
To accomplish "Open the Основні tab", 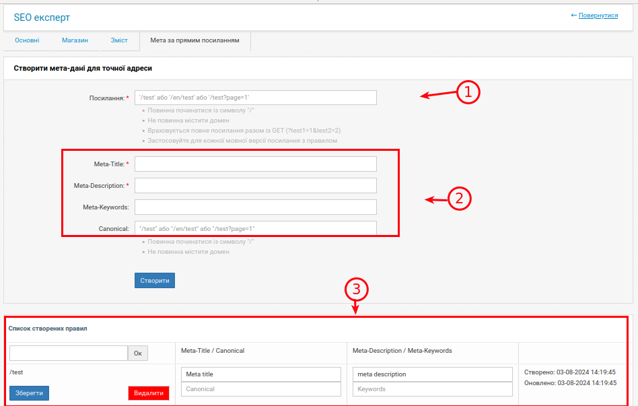I will (x=27, y=40).
